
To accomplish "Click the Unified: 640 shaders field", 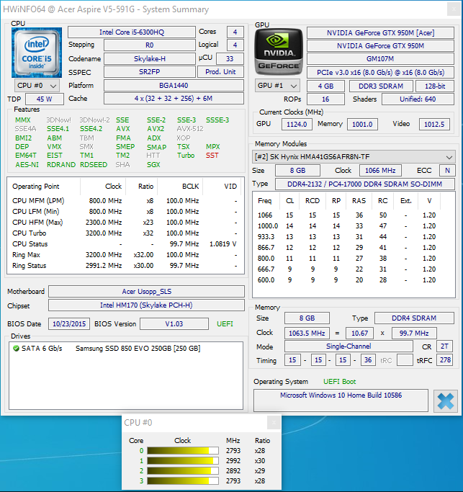I will pyautogui.click(x=418, y=99).
